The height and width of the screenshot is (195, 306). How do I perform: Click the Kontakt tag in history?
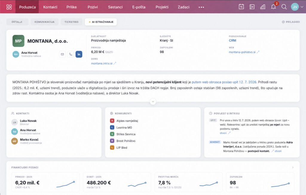coord(215,142)
